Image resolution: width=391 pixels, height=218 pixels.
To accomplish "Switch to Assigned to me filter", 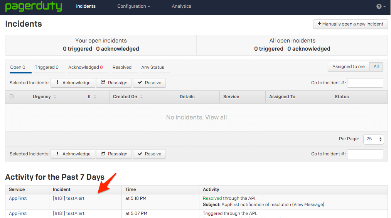I will (348, 66).
